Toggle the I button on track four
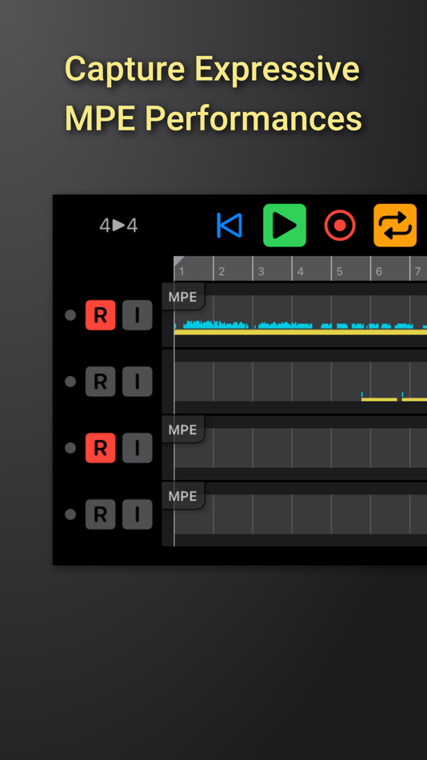Viewport: 427px width, 760px height. [138, 514]
